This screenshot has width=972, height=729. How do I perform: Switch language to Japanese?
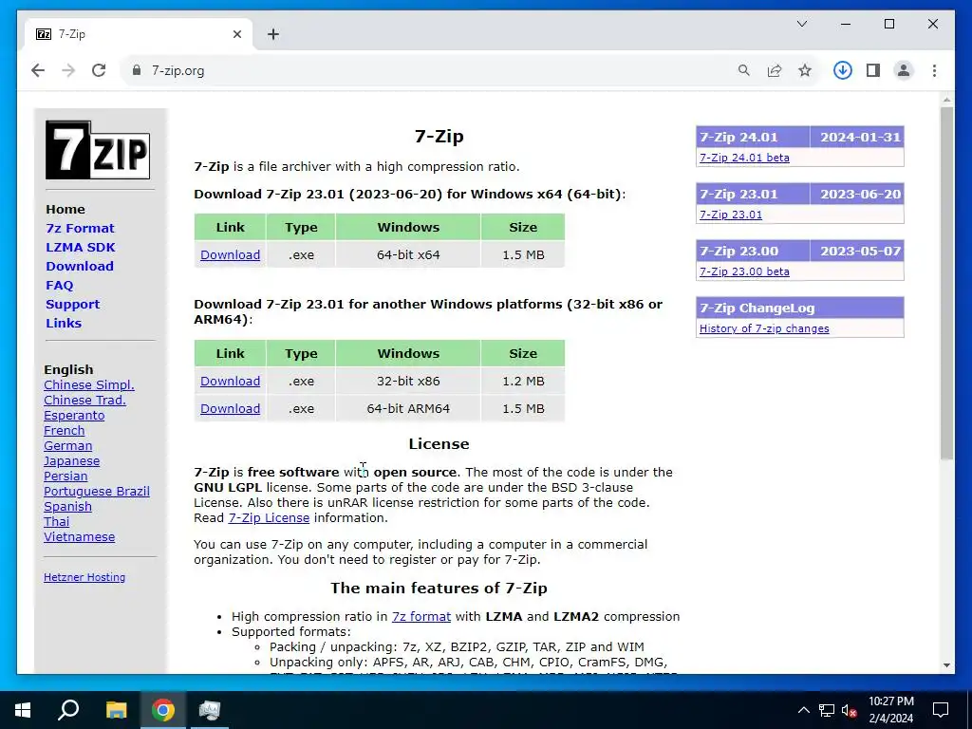(71, 461)
